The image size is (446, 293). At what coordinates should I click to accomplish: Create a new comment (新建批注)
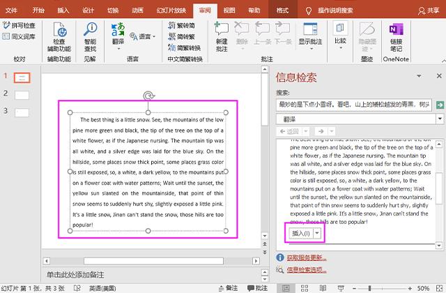(x=222, y=37)
